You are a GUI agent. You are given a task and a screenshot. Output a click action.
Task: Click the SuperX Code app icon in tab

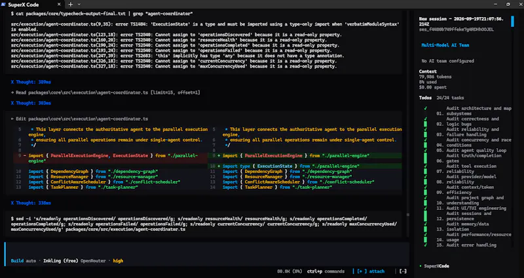tap(4, 5)
